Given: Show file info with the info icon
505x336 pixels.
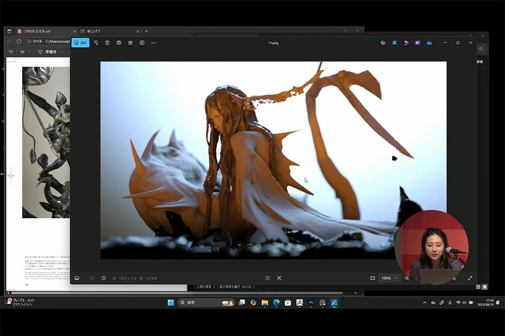Looking at the screenshot, I should (103, 278).
